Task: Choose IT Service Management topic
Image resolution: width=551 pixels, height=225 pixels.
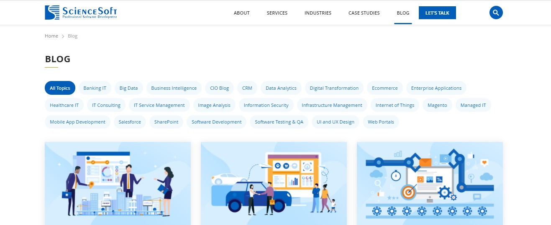Action: pos(159,105)
